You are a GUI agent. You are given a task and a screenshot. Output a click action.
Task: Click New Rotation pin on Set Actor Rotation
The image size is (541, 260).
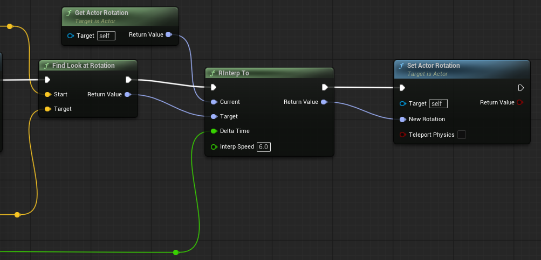(402, 120)
